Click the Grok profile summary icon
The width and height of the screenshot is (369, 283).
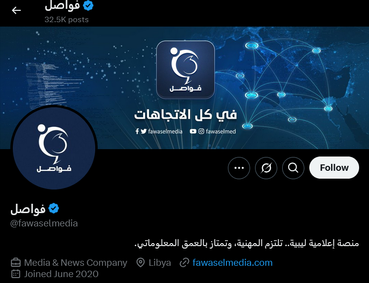[266, 168]
